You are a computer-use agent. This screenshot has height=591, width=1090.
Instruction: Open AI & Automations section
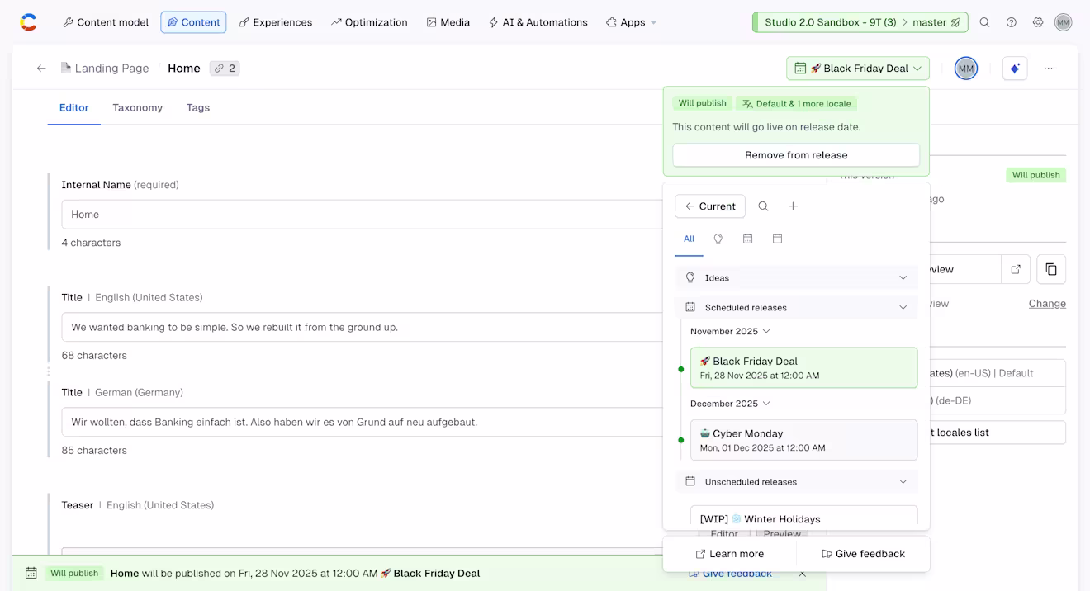[538, 22]
